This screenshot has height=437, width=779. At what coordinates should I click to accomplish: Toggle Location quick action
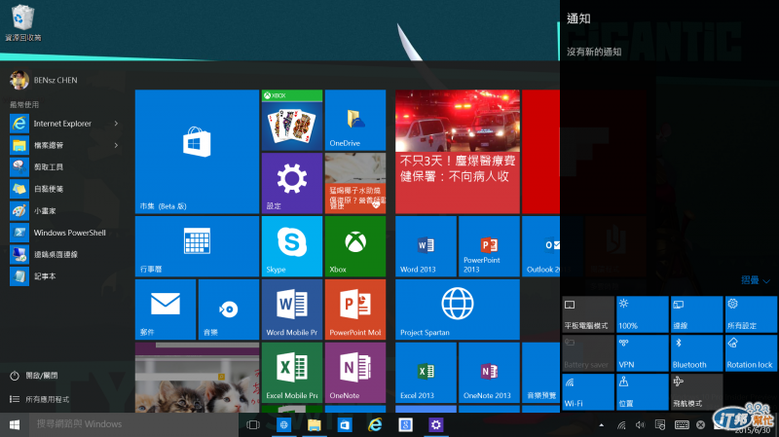(643, 392)
